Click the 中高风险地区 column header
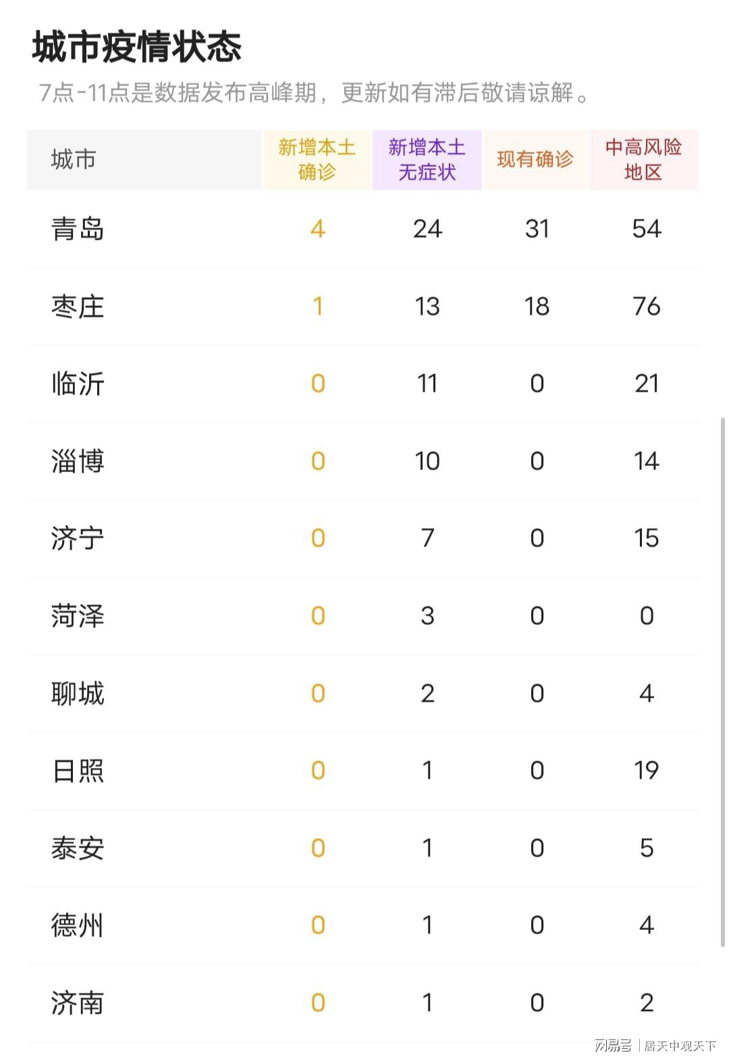The width and height of the screenshot is (729, 1059). coord(643,159)
